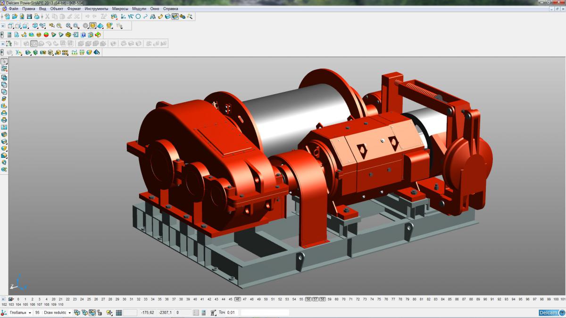Open the gold shaded sphere view flyout
Screen dimensions: 566x318
(93, 26)
